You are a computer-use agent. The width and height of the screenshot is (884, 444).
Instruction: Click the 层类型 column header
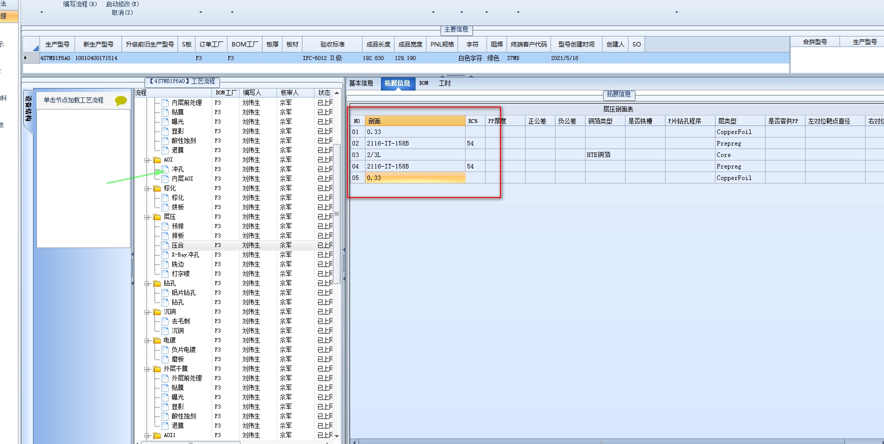[x=740, y=121]
